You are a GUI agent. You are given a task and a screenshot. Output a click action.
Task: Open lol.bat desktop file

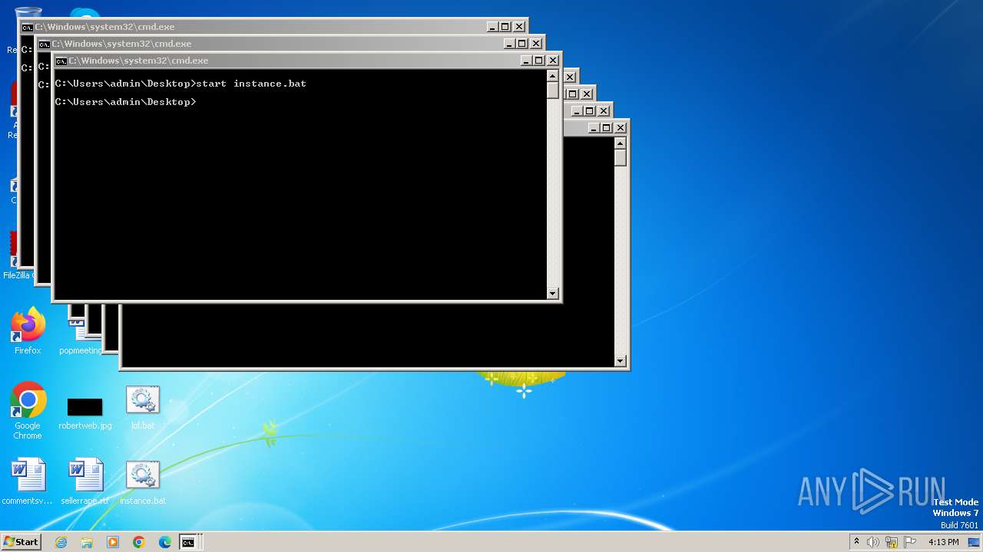[x=143, y=408]
